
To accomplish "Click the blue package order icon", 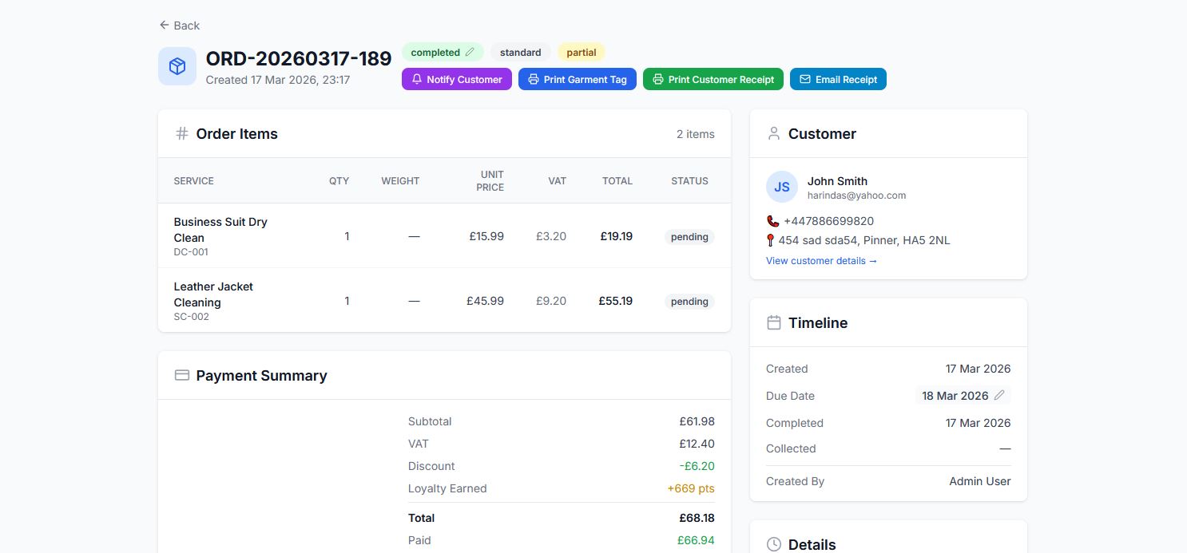I will point(177,66).
